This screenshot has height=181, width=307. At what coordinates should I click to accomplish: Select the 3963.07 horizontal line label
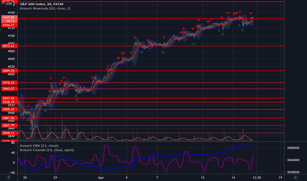[9, 89]
